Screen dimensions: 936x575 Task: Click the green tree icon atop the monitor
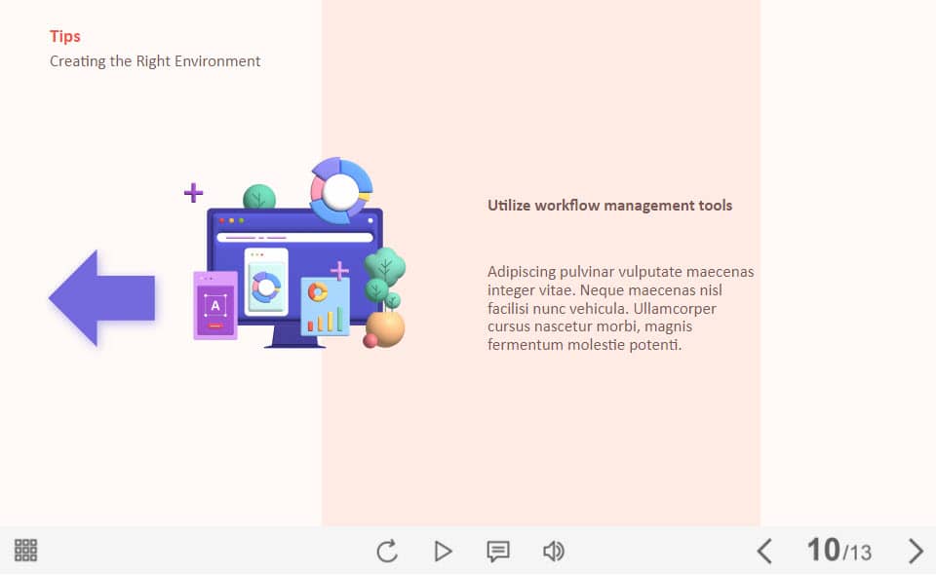point(258,198)
